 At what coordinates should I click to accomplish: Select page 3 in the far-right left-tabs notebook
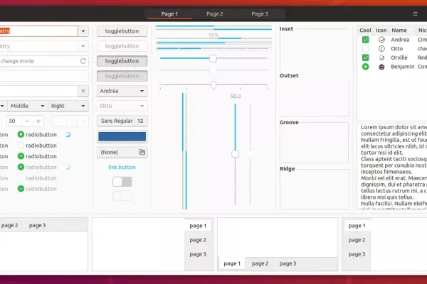coord(357,254)
